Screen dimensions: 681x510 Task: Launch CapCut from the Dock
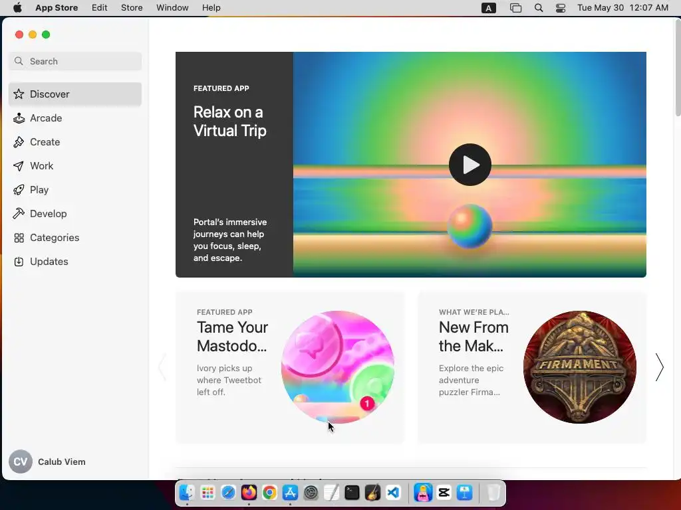coord(444,493)
